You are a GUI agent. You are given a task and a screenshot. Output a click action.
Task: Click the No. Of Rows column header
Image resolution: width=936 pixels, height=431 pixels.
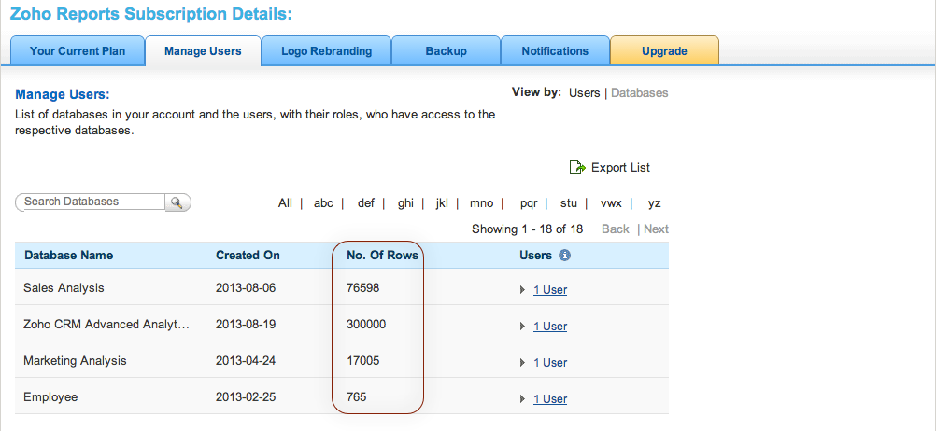tap(383, 255)
